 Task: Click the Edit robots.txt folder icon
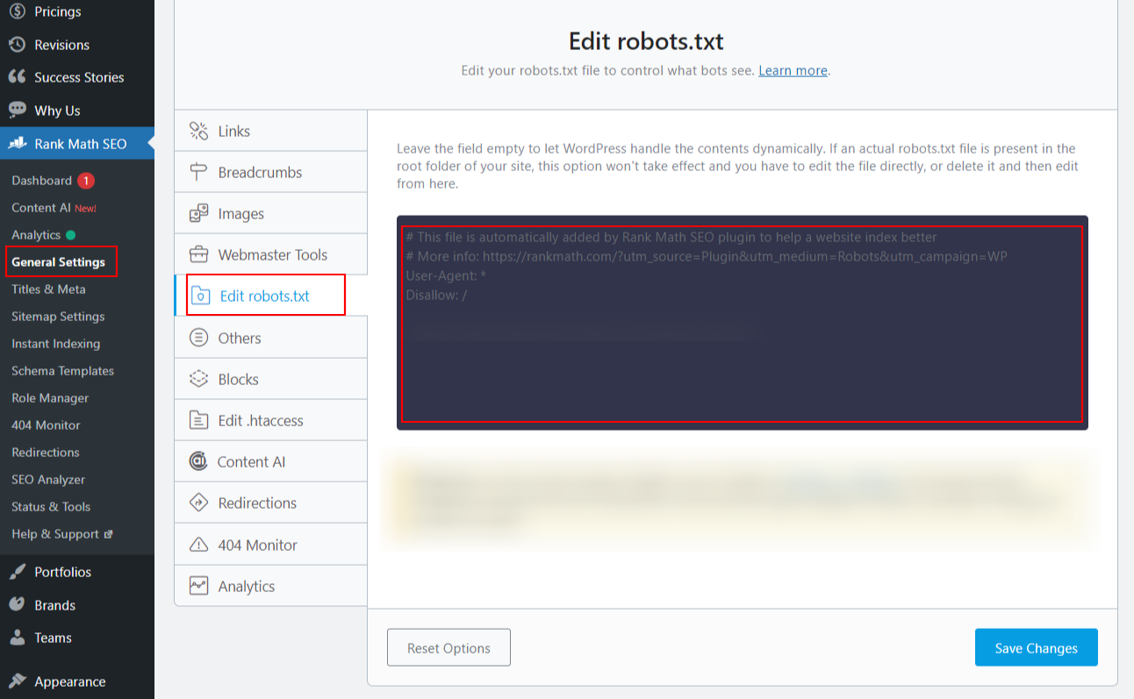tap(201, 296)
